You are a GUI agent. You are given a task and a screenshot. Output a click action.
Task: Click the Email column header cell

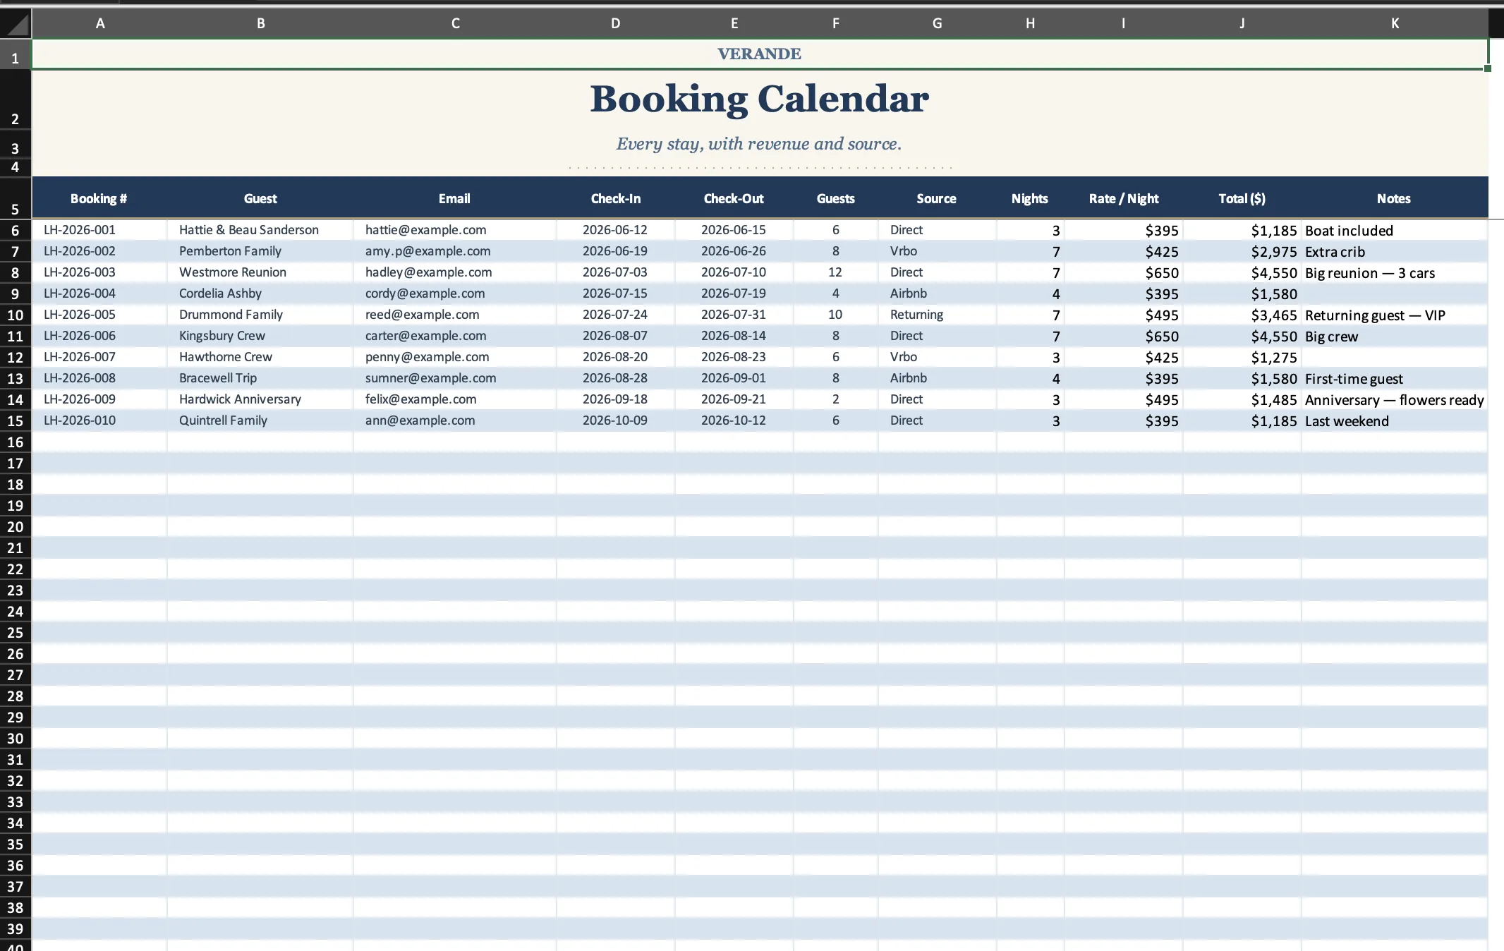455,198
